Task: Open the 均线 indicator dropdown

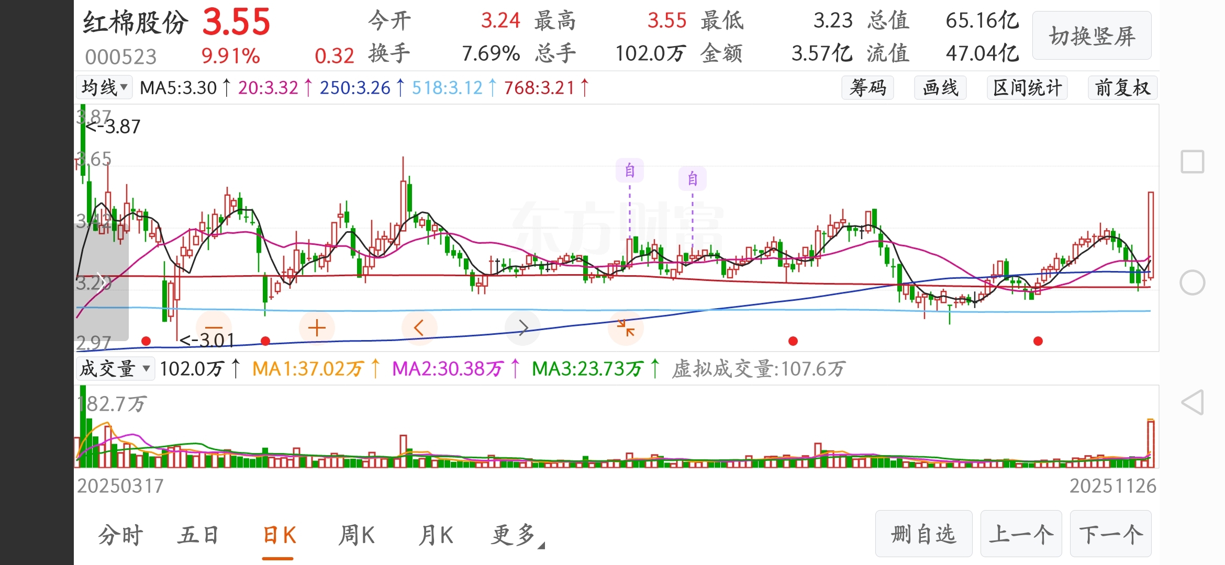Action: coord(104,87)
